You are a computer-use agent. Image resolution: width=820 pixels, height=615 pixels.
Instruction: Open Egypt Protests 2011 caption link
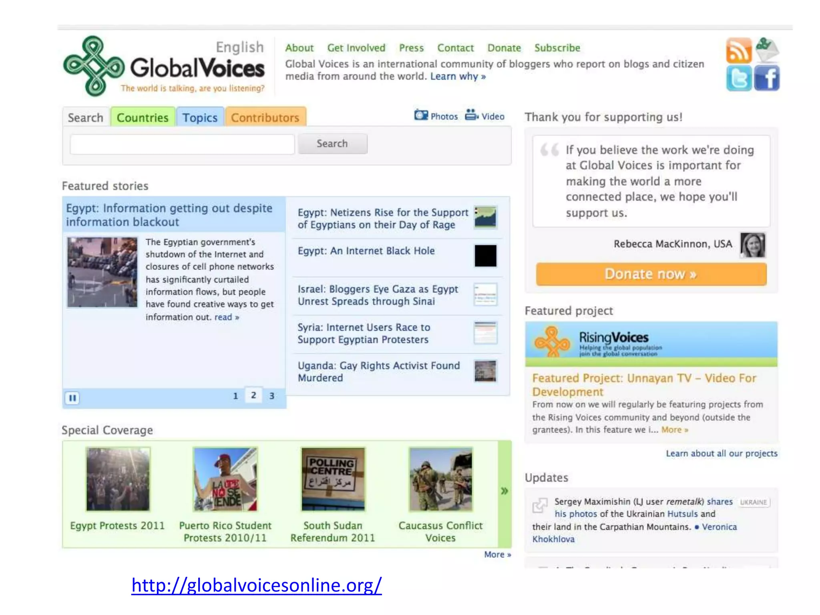pos(117,526)
